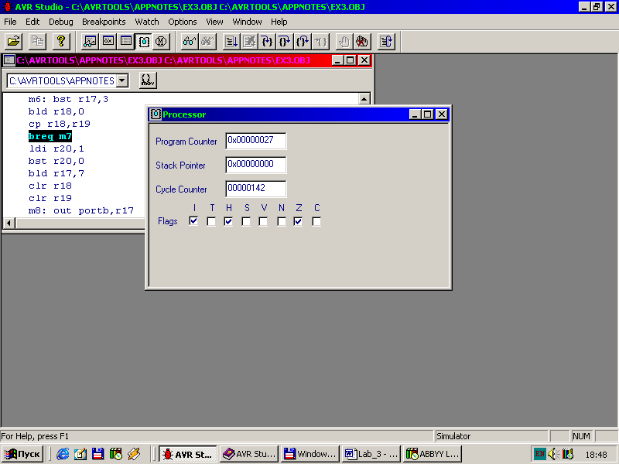The image size is (619, 464).
Task: Switch to the 'AVR Stu...' book taskbar button
Action: tap(249, 454)
